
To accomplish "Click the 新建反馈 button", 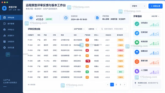I will (155, 6).
